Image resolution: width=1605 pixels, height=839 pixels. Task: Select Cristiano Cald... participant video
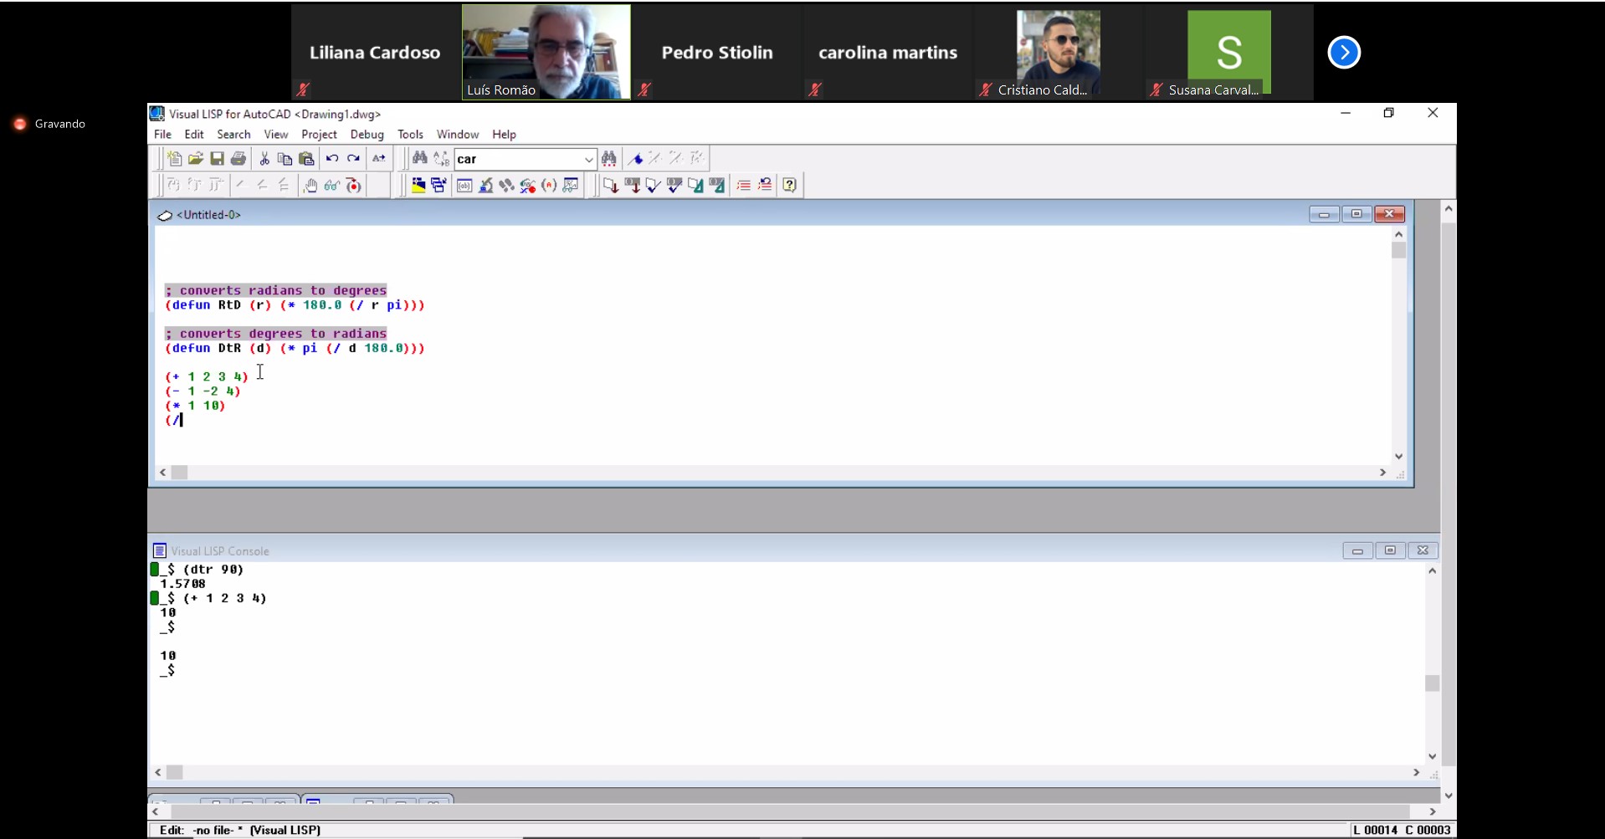click(x=1058, y=52)
